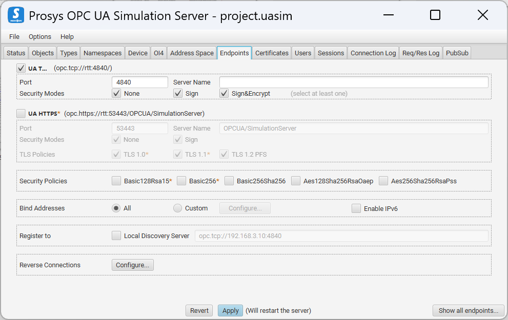Uncheck the None security mode for UA TCP
Viewport: 508px width, 320px height.
tap(116, 94)
